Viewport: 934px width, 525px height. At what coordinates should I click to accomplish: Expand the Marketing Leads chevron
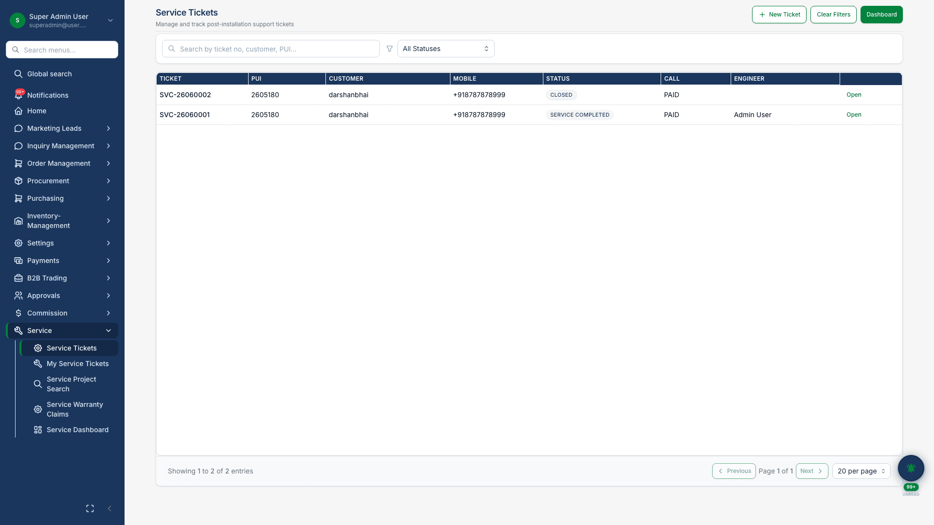pos(108,128)
